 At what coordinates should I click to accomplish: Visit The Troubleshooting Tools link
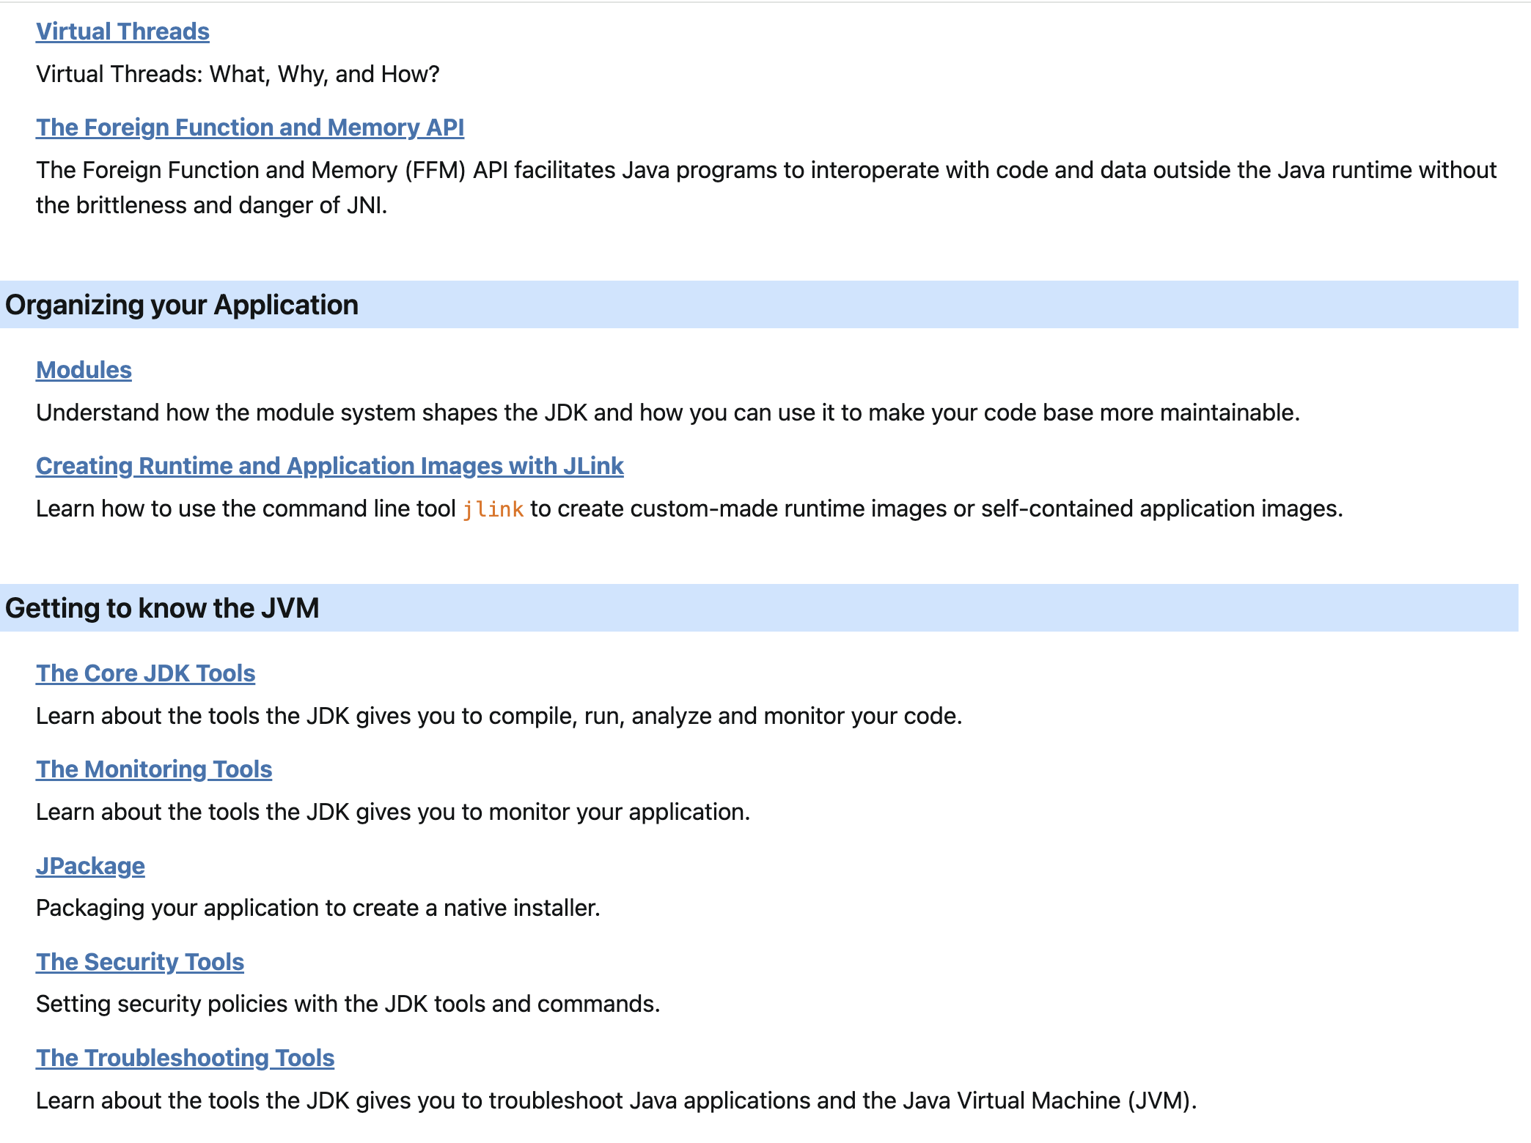coord(185,1058)
